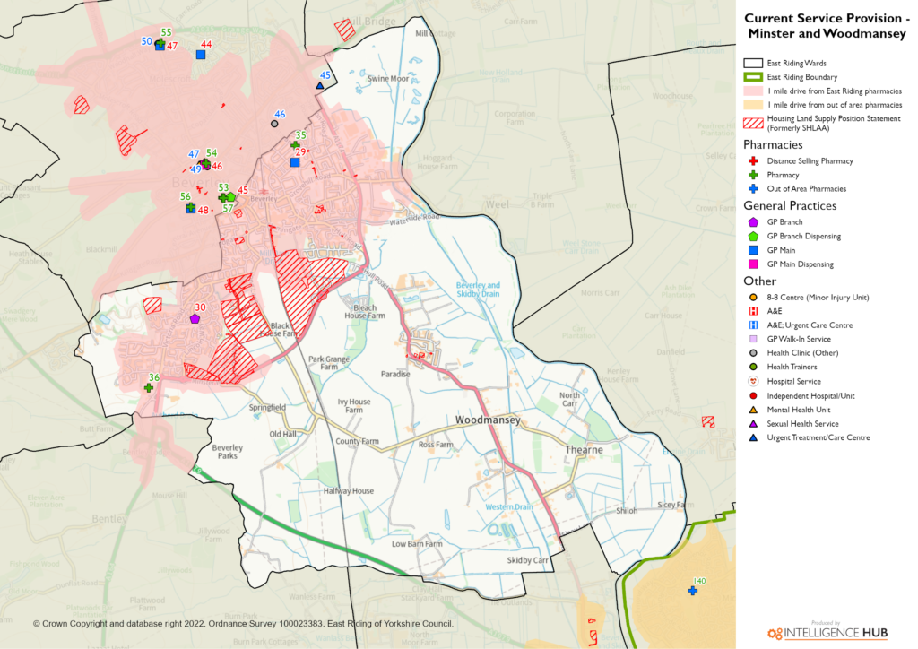
Task: Click the orange out of area pharmacies swatch
Action: 753,106
